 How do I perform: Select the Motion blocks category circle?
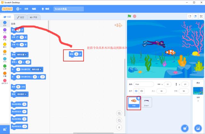5,22
